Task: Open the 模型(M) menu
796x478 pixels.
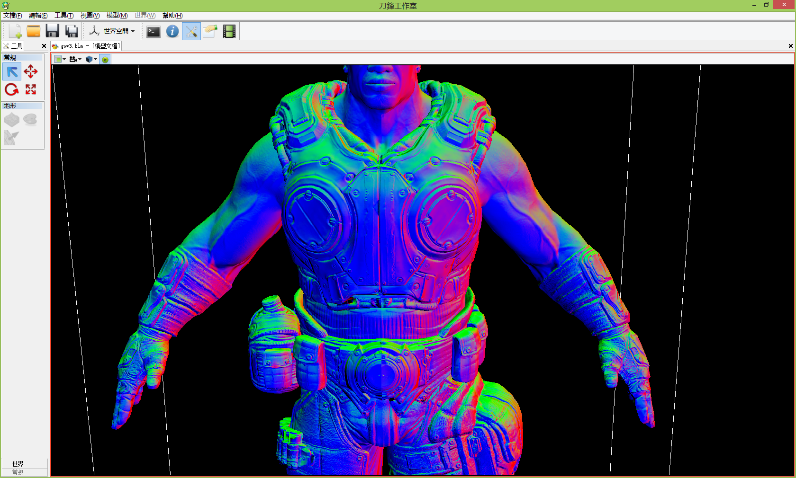Action: coord(117,16)
